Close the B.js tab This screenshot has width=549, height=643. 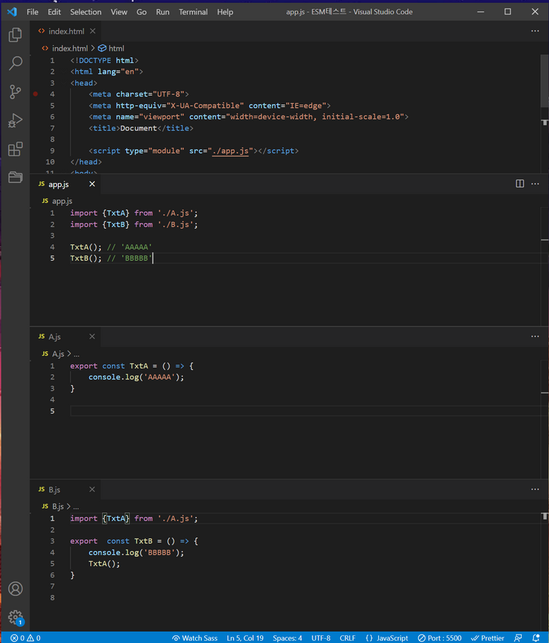[x=92, y=489]
